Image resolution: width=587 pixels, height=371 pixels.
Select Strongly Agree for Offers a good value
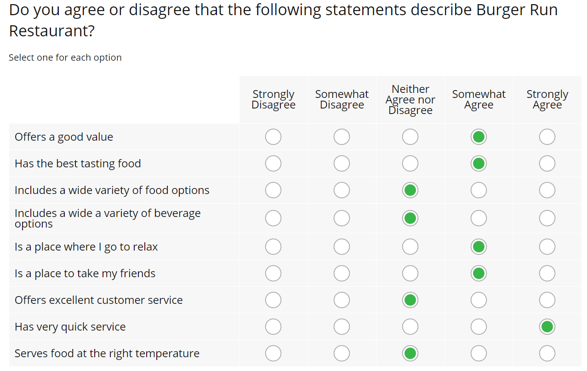[x=547, y=137]
